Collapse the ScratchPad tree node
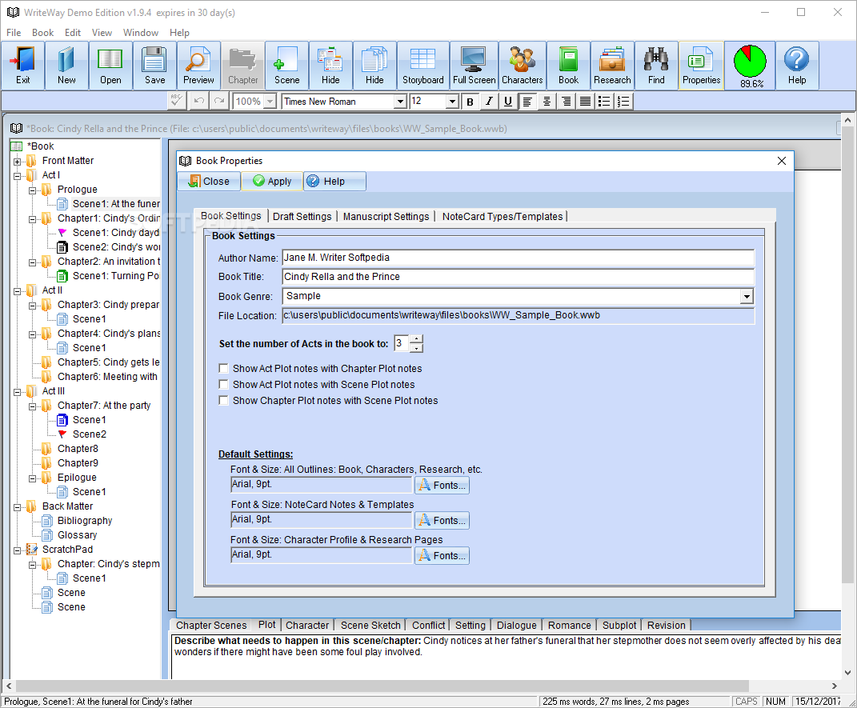This screenshot has width=857, height=708. coord(18,550)
